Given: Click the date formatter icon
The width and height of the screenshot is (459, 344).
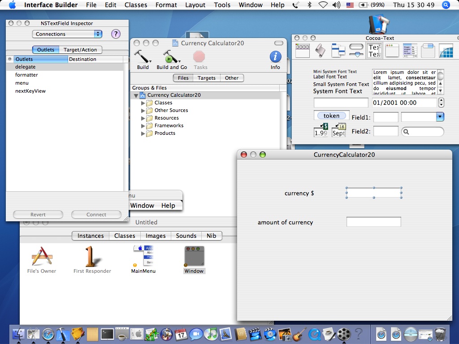Looking at the screenshot, I should click(x=339, y=130).
